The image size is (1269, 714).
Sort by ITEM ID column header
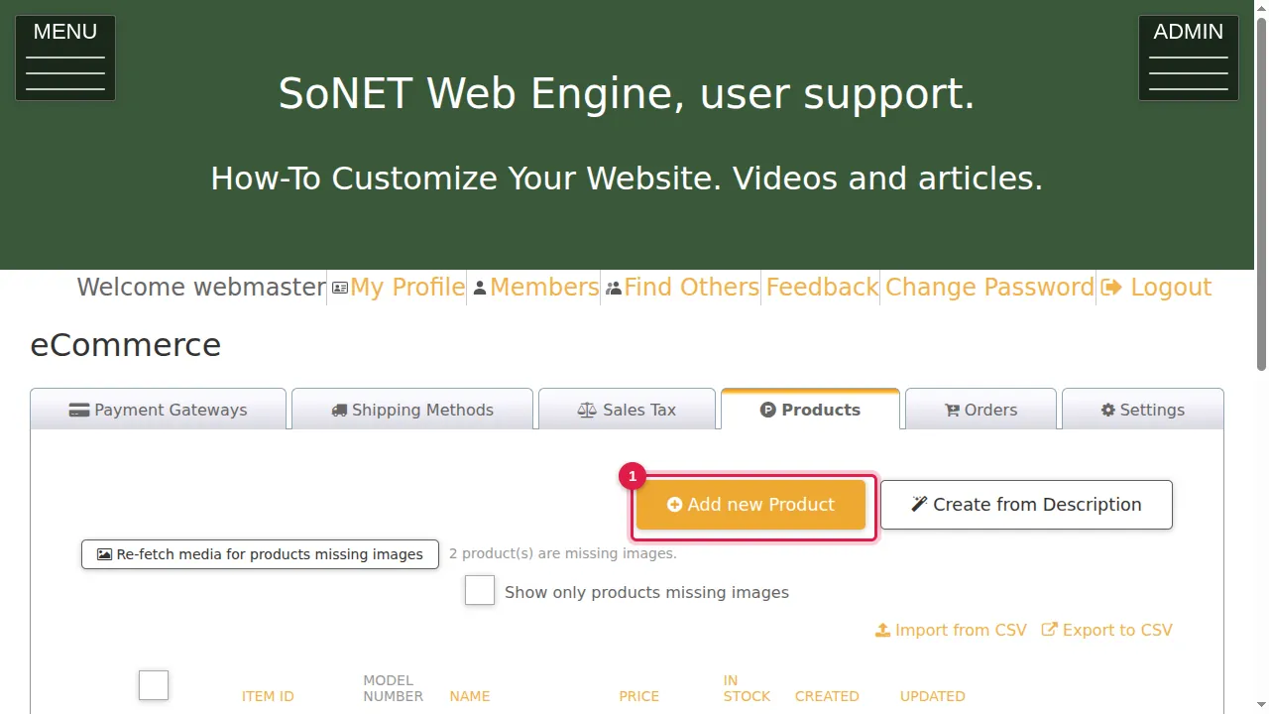[268, 696]
